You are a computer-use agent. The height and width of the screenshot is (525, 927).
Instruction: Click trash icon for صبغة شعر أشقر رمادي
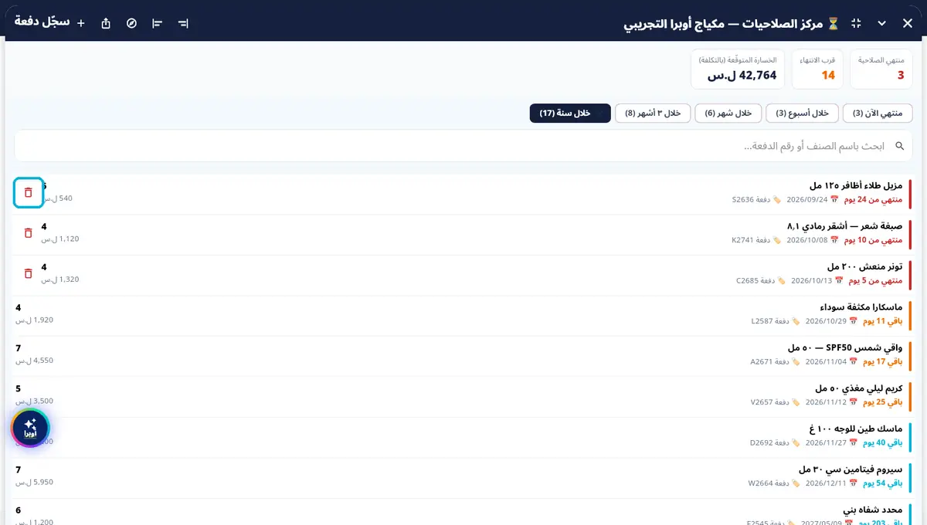tap(29, 232)
